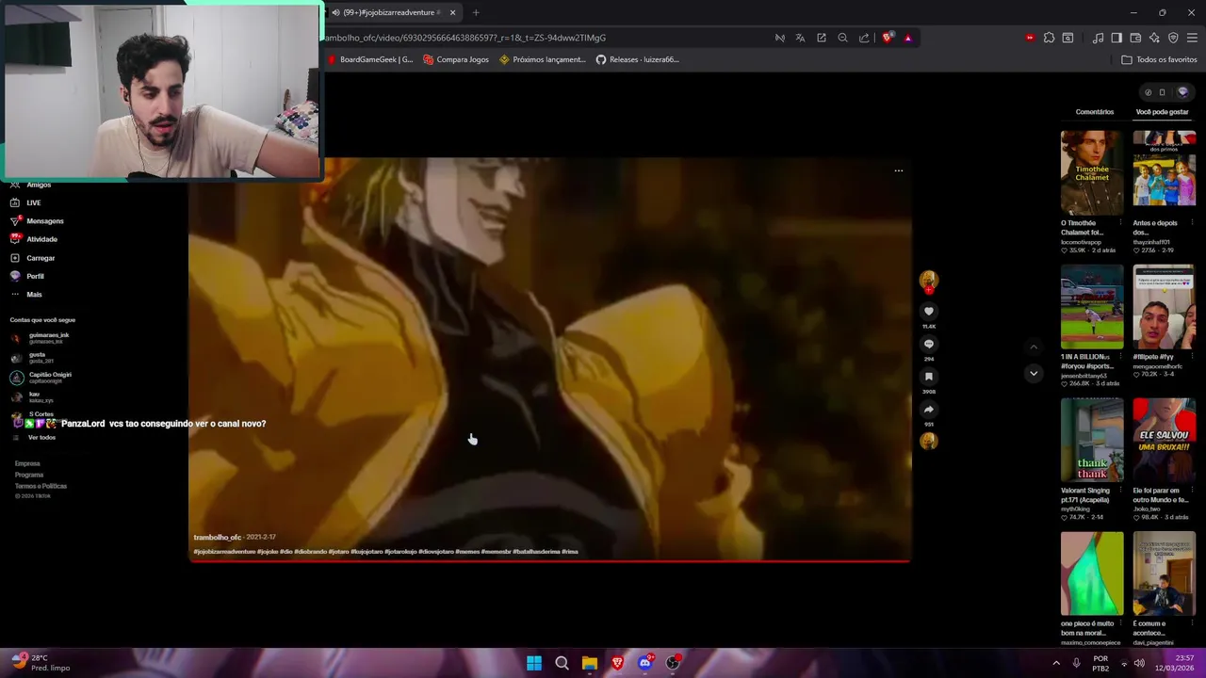The image size is (1206, 678).
Task: Open Carregar upload in sidebar
Action: point(32,258)
